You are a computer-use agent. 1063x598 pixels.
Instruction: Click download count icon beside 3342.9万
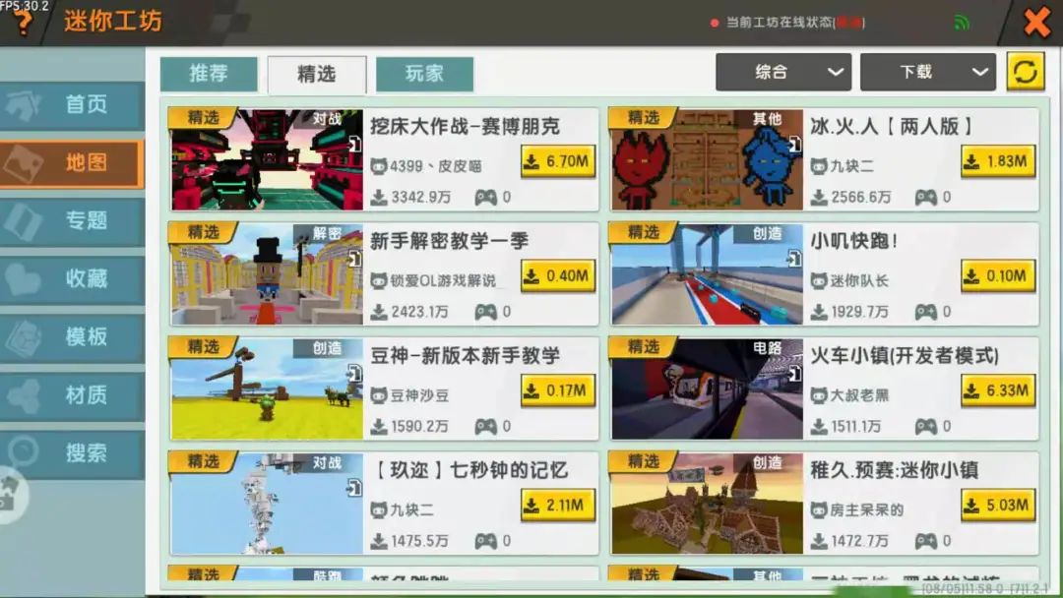pyautogui.click(x=379, y=197)
